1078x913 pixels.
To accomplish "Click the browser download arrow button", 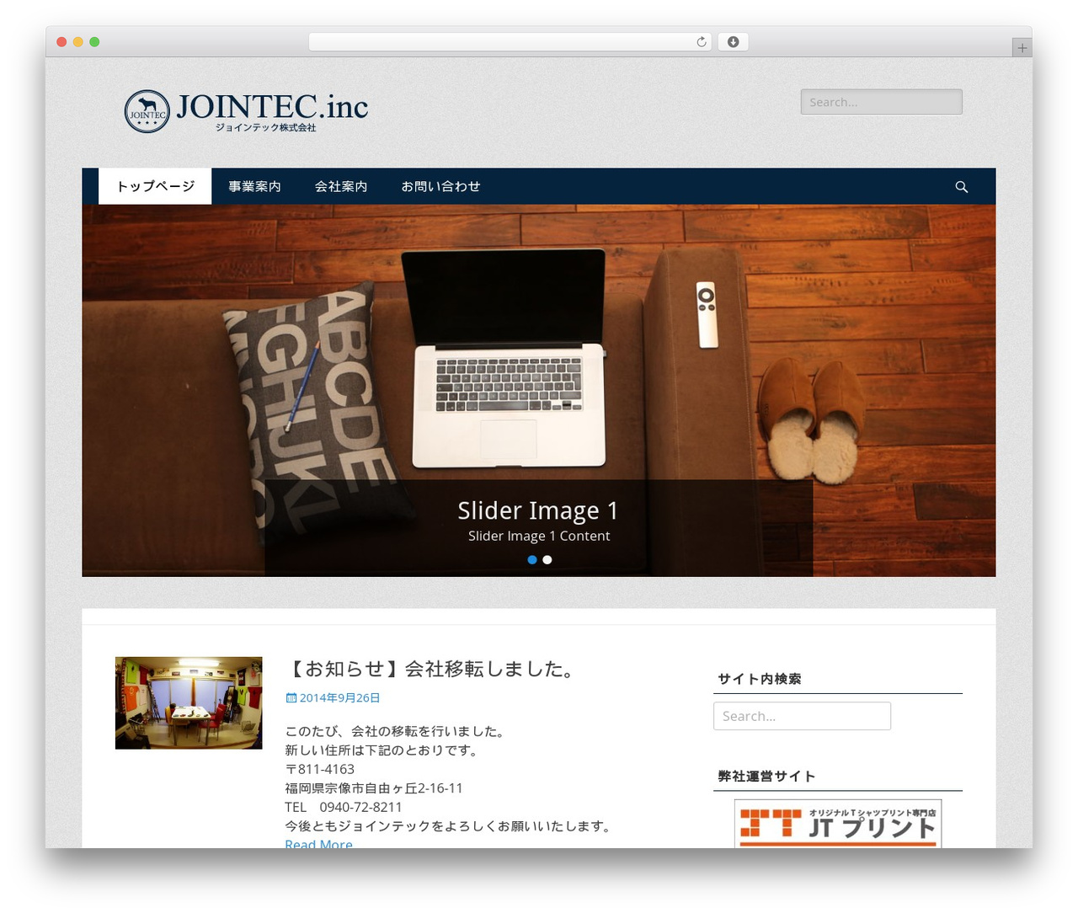I will pos(733,42).
